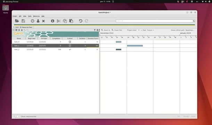Image resolution: width=212 pixels, height=125 pixels.
Task: Open the task filter funnel icon
Action: pyautogui.click(x=95, y=30)
